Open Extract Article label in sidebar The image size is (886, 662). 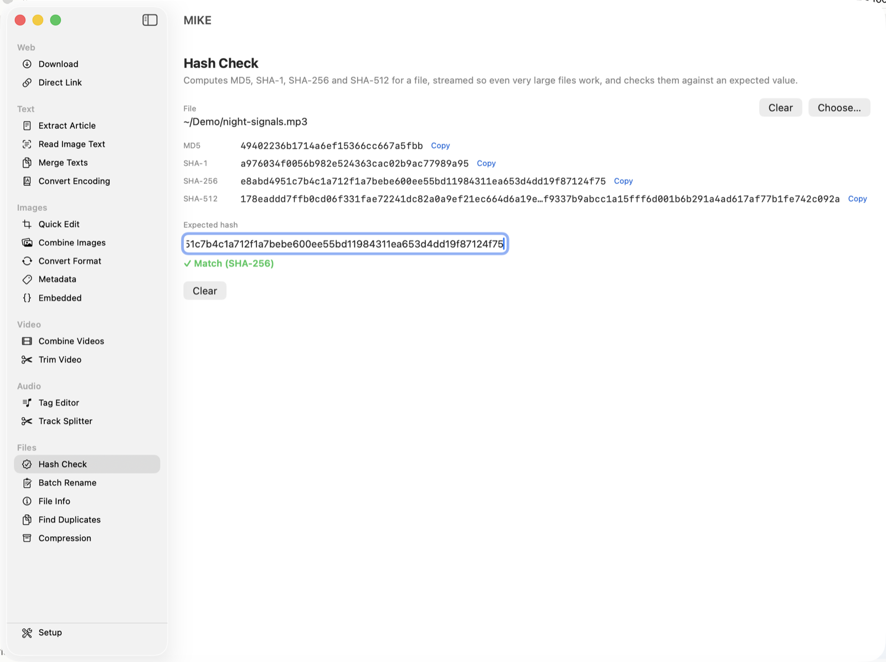click(67, 126)
